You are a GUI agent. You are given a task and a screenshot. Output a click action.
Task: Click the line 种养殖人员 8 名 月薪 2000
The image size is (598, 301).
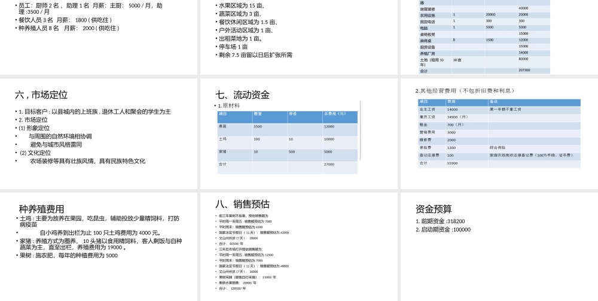[69, 28]
